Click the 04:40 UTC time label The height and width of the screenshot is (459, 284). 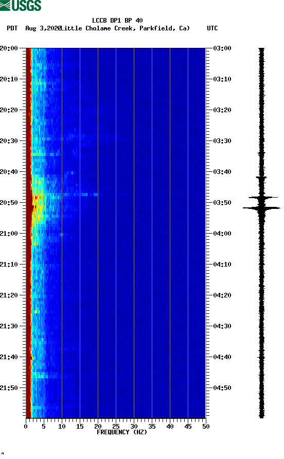point(222,357)
